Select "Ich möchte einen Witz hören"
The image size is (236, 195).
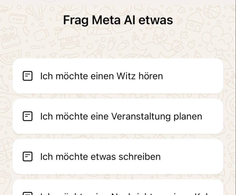pyautogui.click(x=101, y=76)
